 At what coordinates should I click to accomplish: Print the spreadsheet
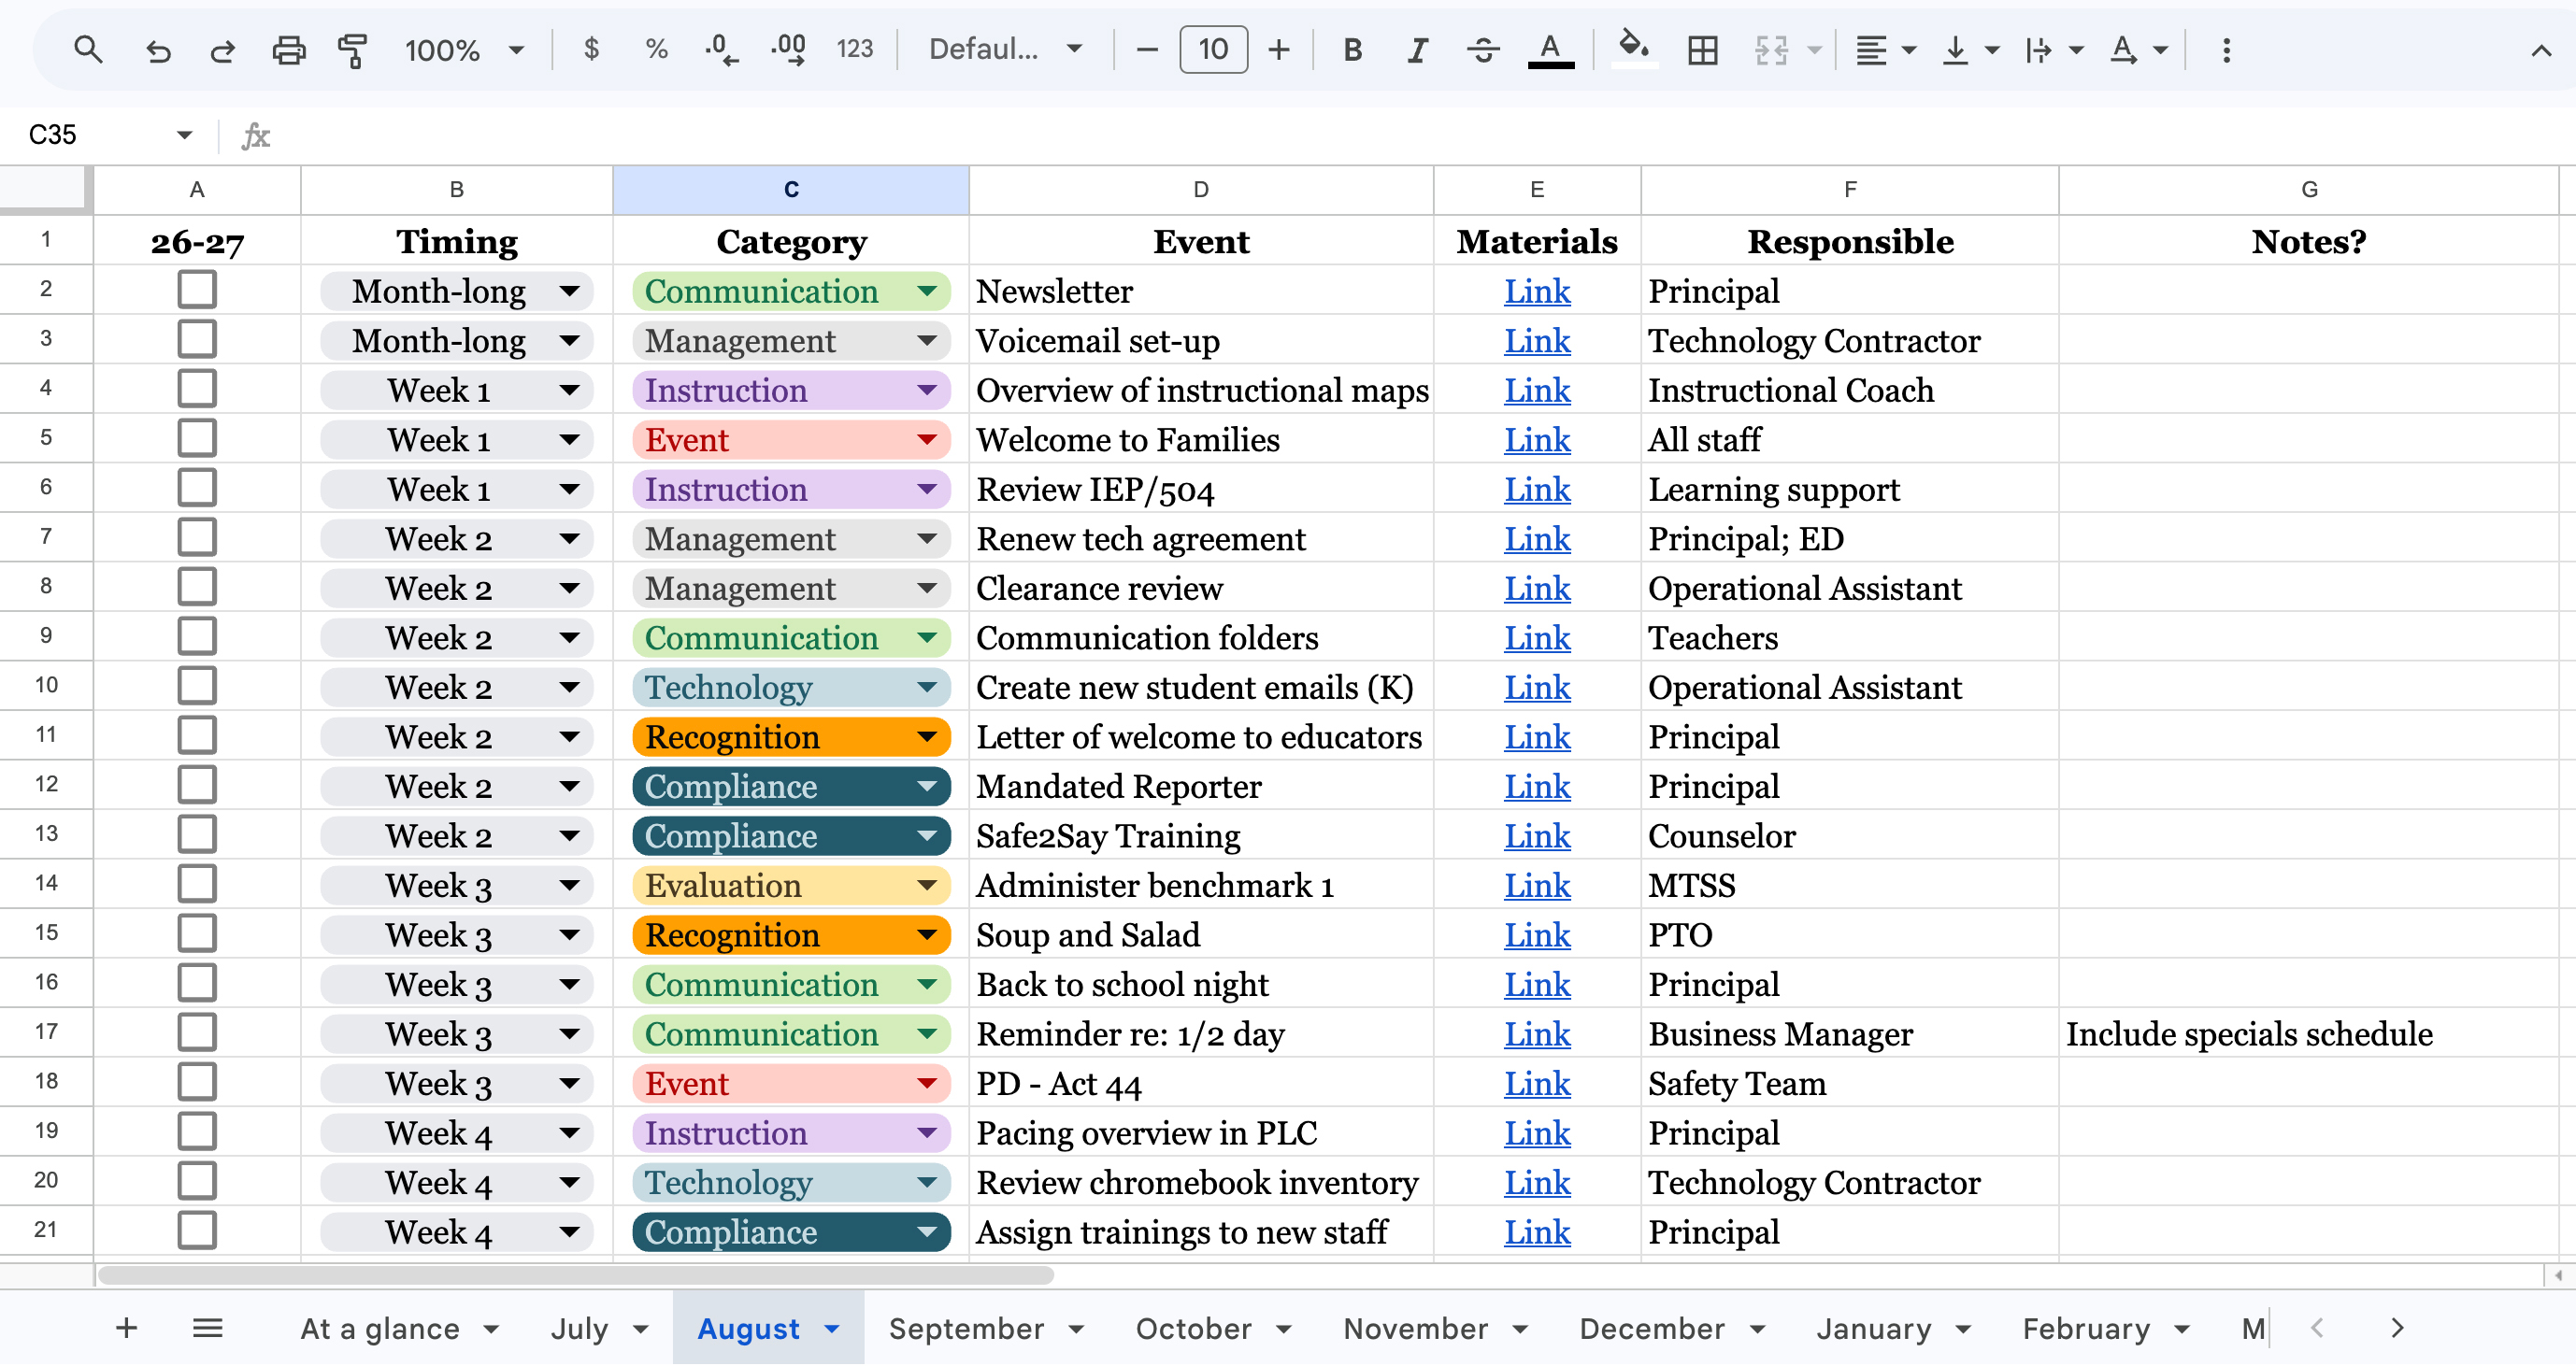289,49
